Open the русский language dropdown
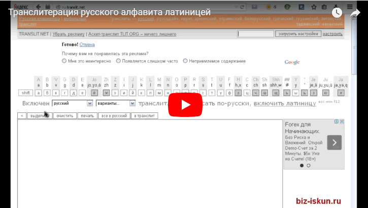The image size is (368, 208). pos(73,103)
